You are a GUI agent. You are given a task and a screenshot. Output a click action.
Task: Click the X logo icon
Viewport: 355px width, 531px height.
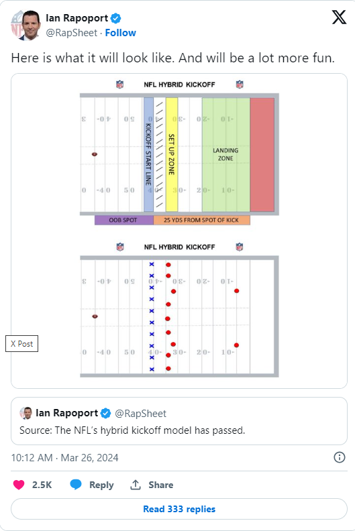click(339, 17)
